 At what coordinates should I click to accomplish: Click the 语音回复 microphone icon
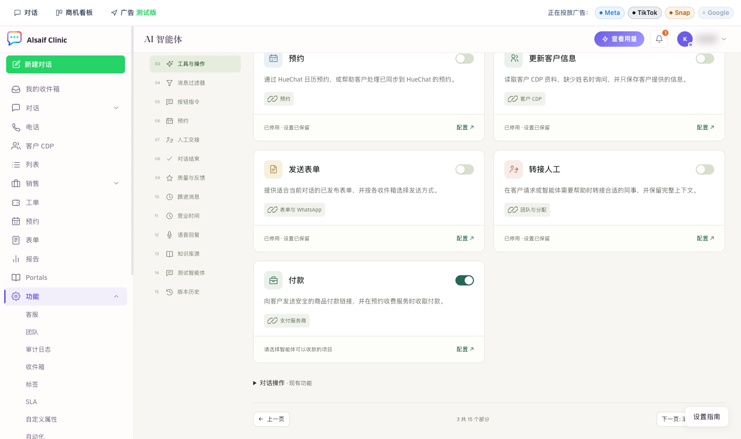pyautogui.click(x=169, y=235)
